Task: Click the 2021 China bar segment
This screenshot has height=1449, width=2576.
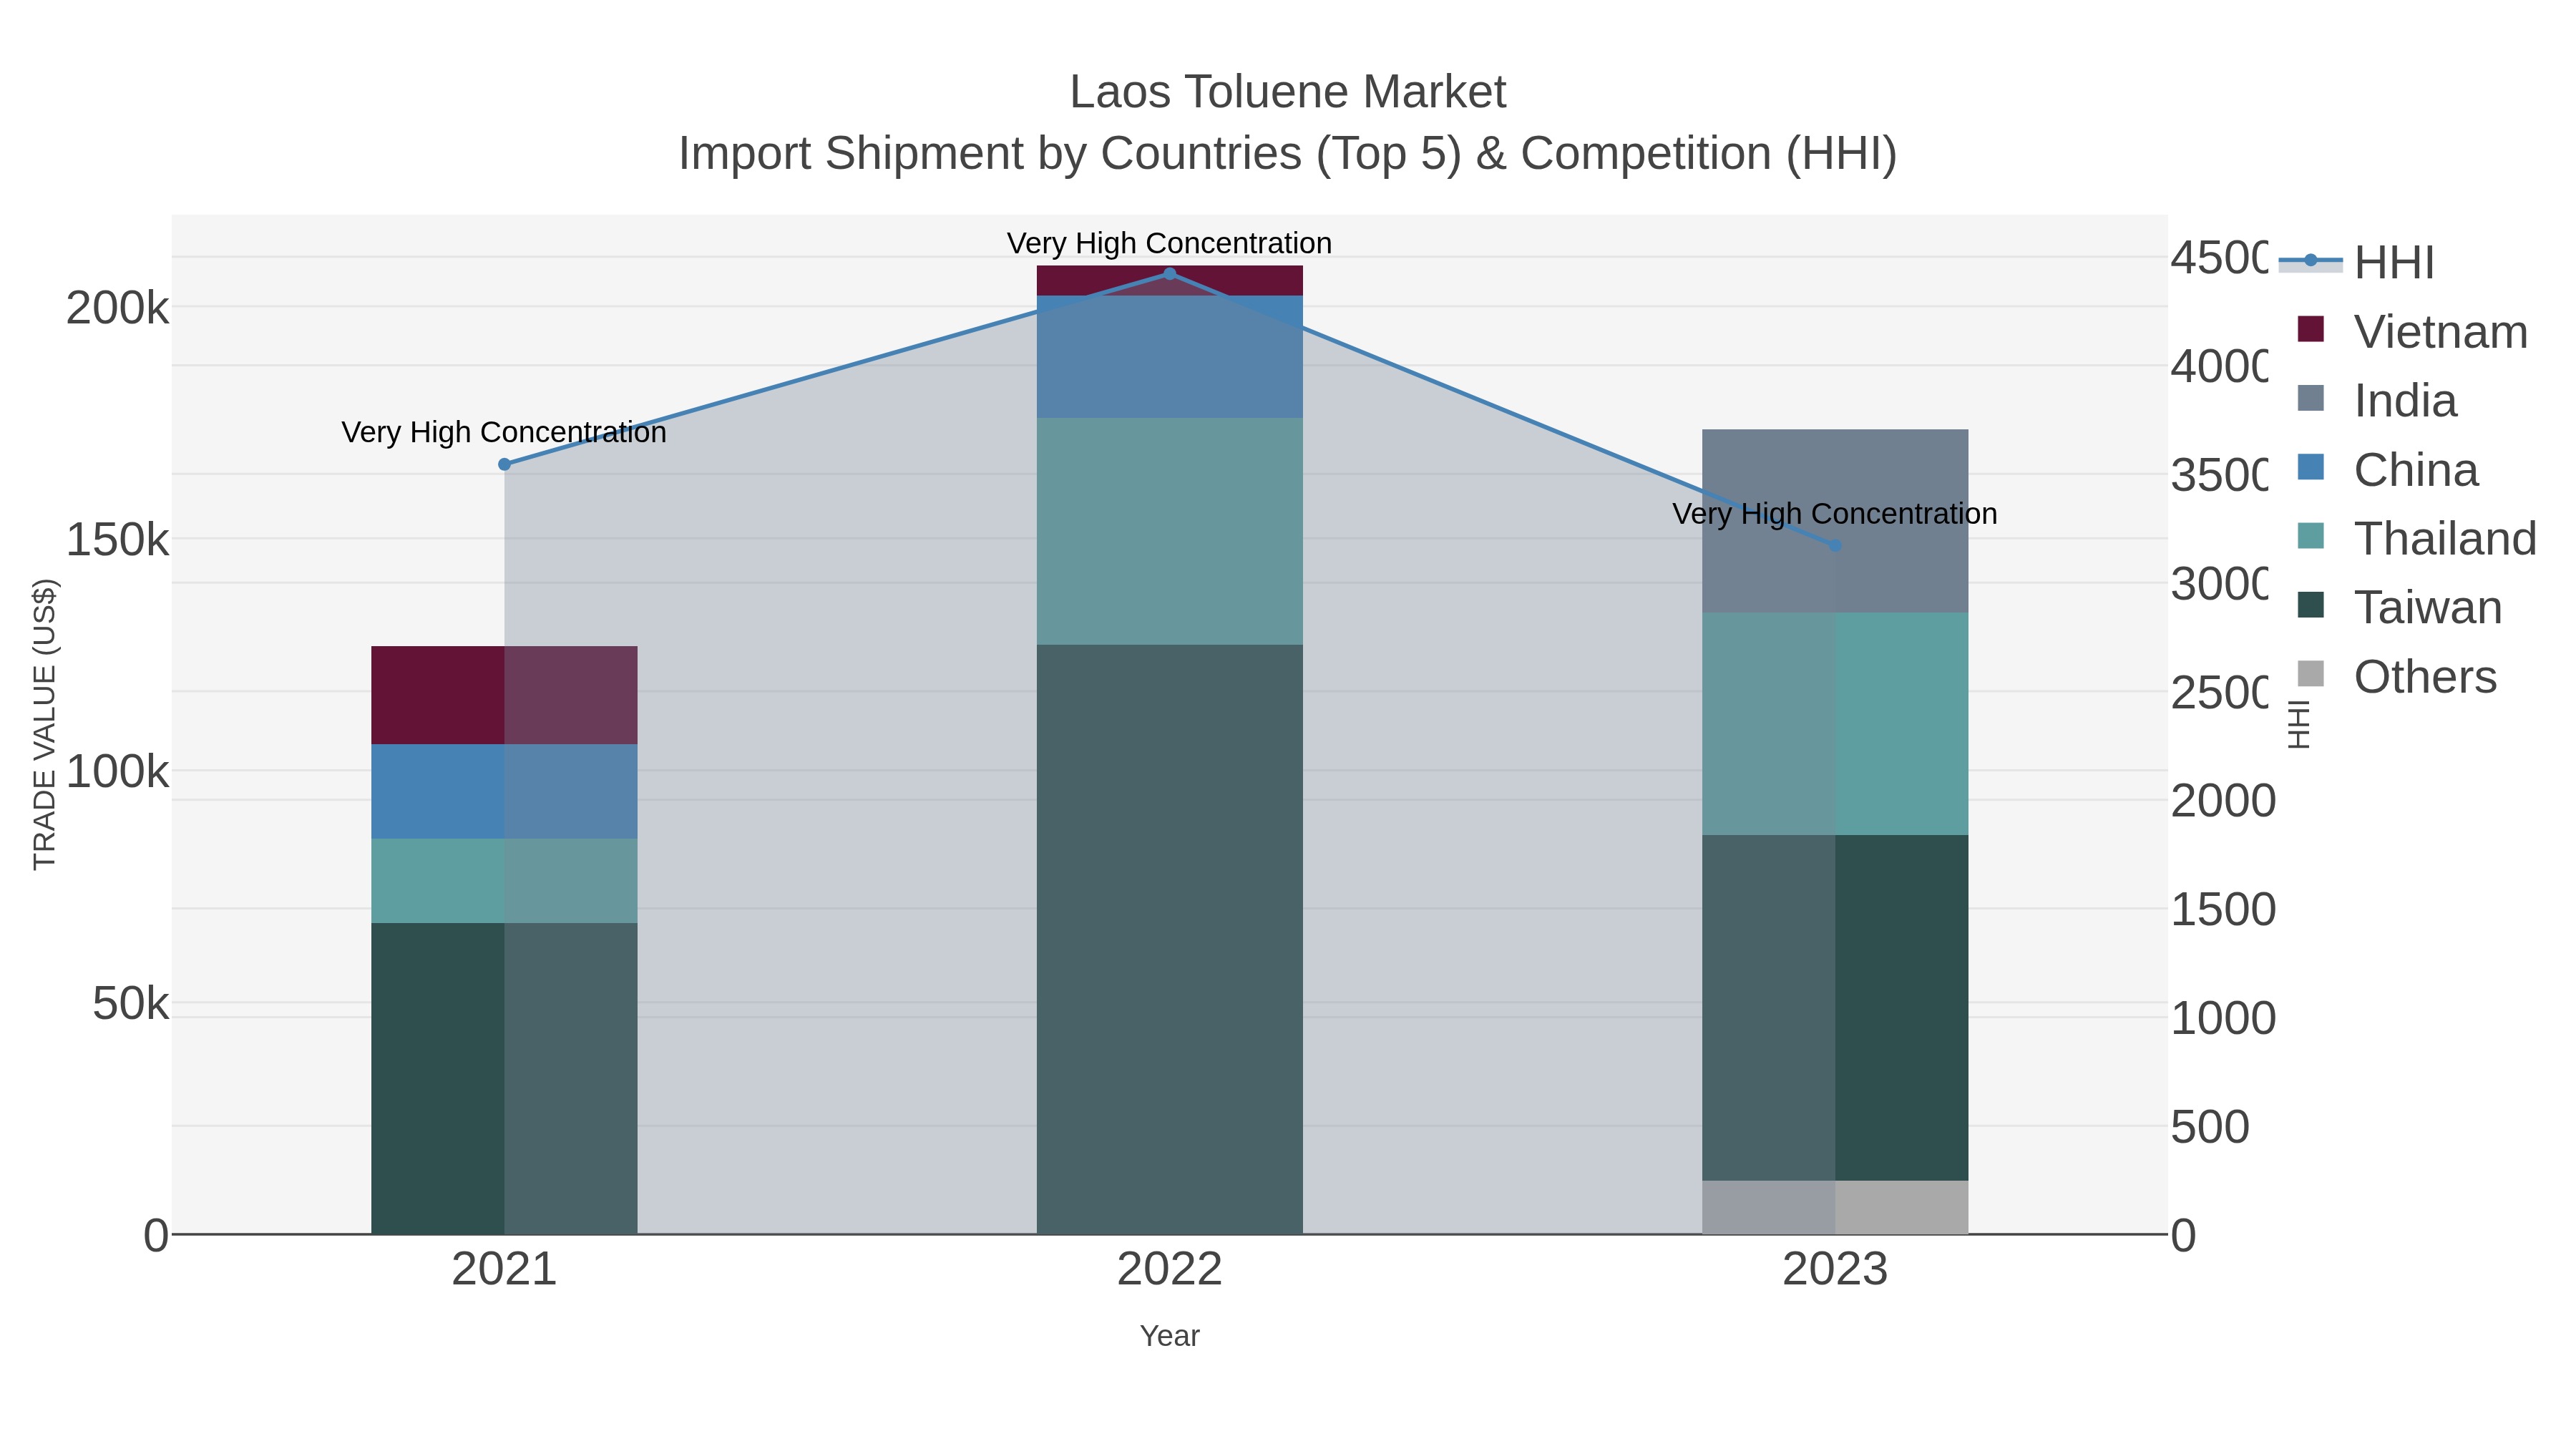Action: click(504, 791)
